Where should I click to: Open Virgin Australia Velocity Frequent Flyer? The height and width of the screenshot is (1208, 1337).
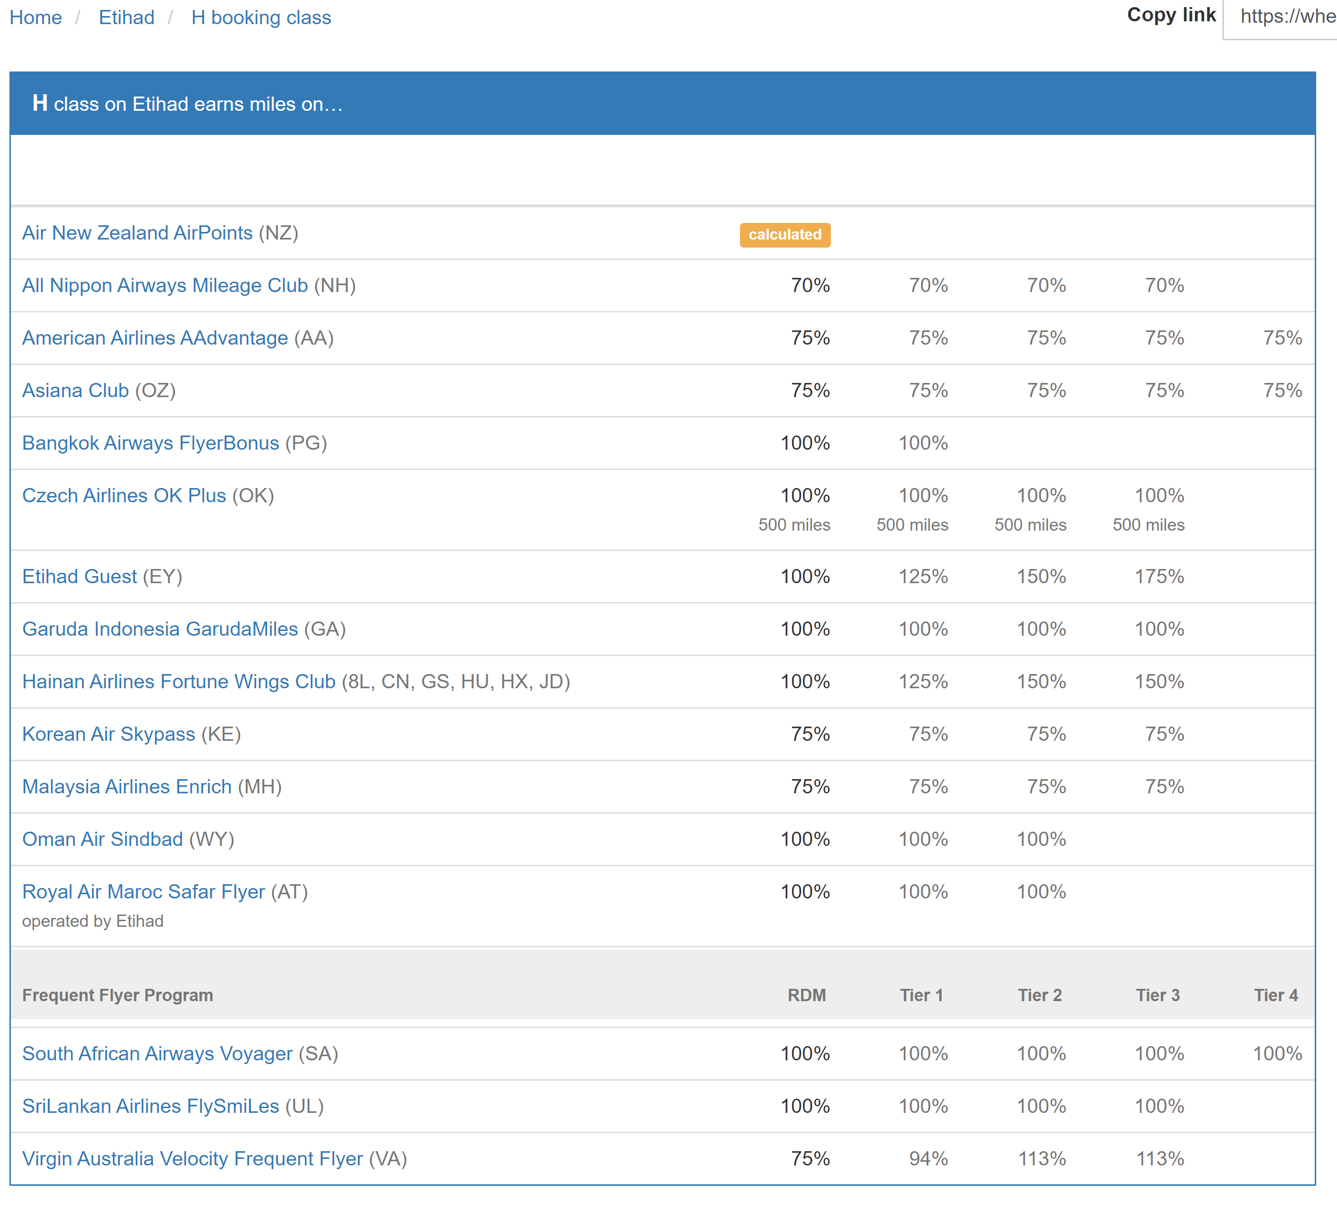[x=192, y=1158]
